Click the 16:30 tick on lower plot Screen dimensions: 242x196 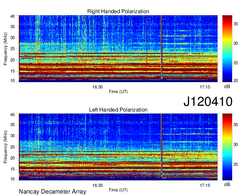click(x=98, y=185)
